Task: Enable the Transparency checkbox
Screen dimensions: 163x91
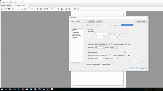Action: (72, 33)
